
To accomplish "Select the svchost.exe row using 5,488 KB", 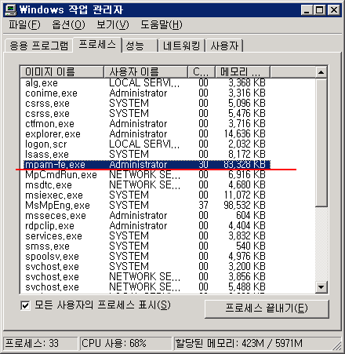I will pos(145,287).
